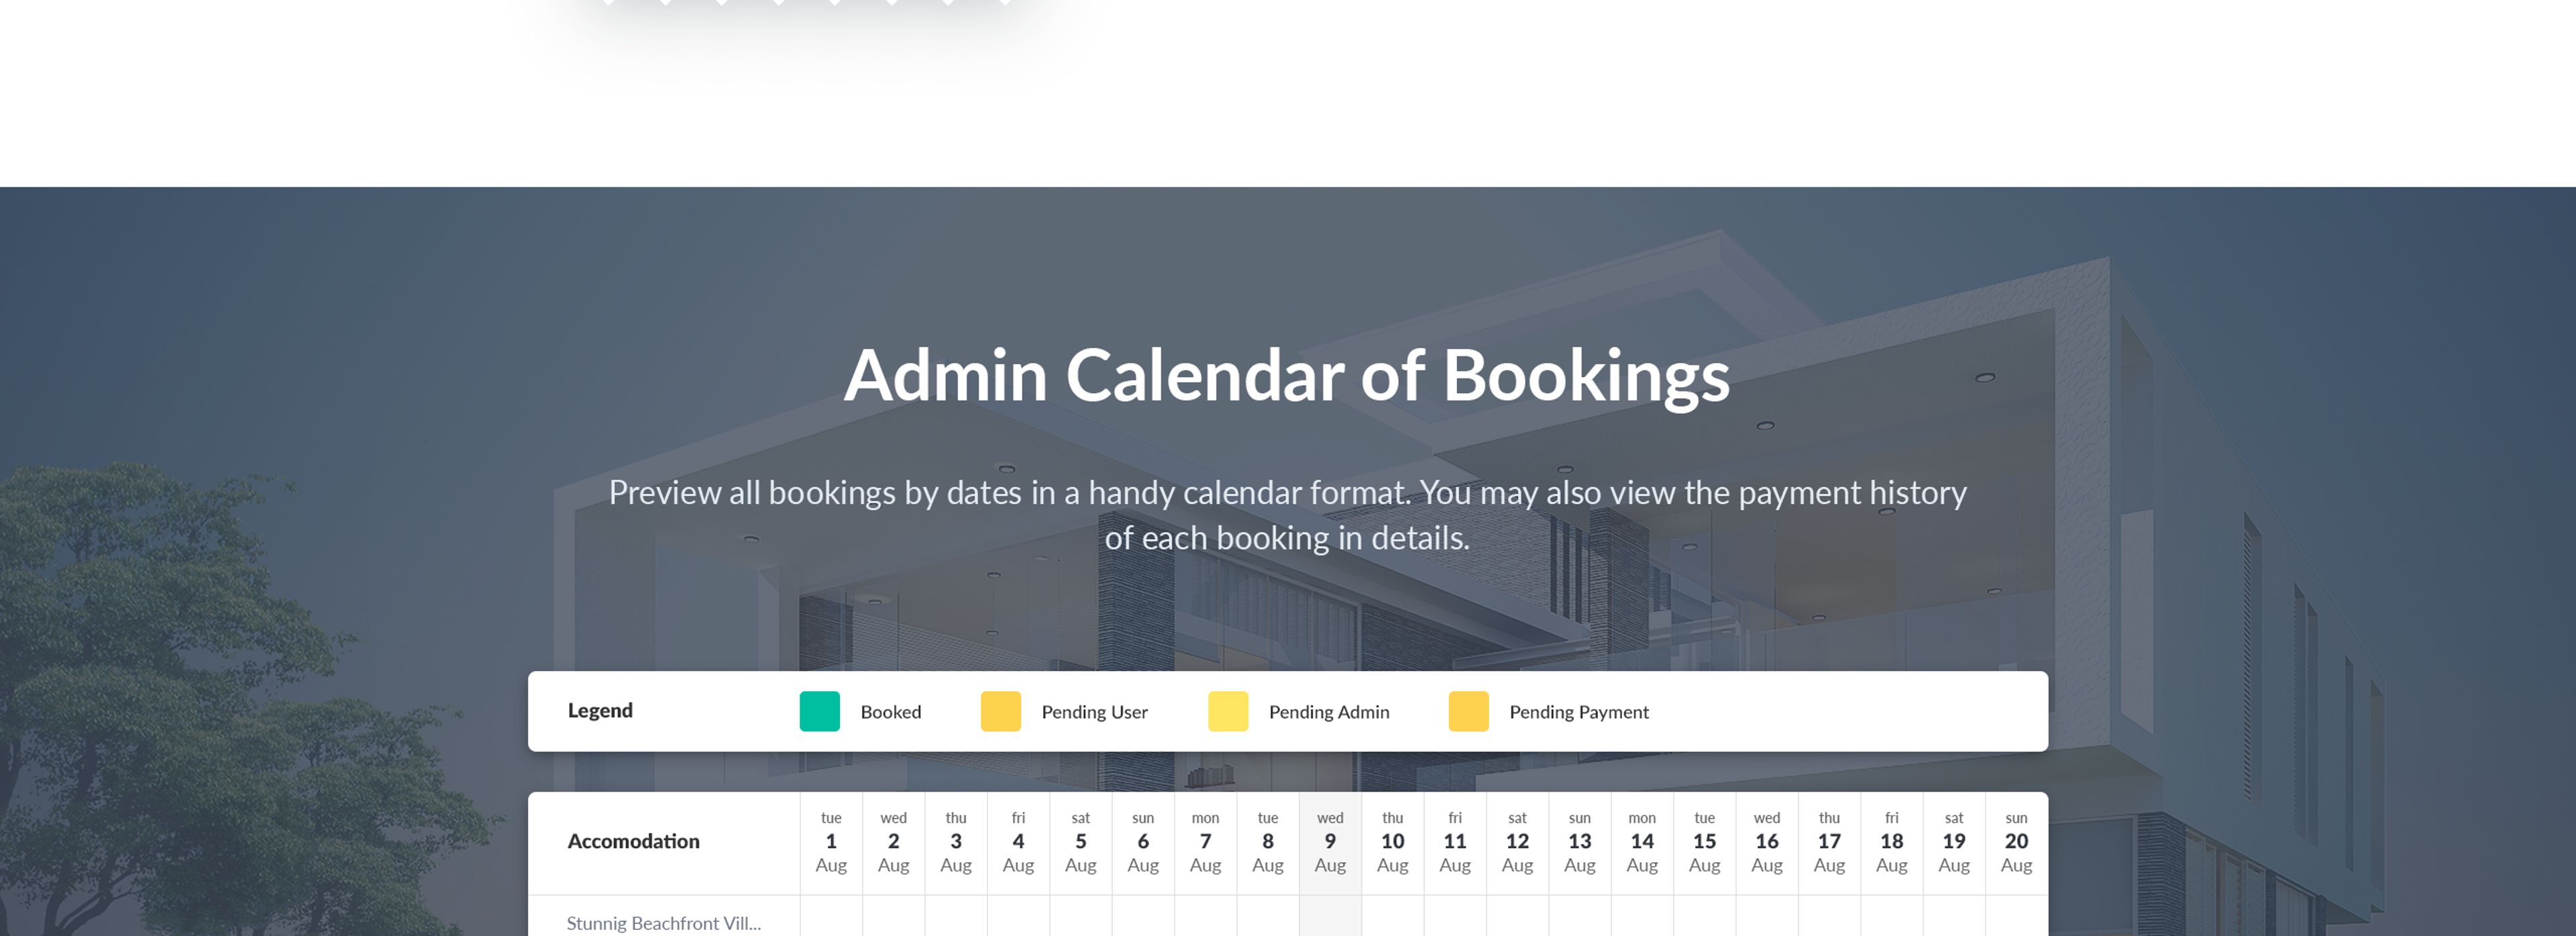Select the sat 19 Aug date header
The image size is (2576, 936).
click(x=1954, y=842)
